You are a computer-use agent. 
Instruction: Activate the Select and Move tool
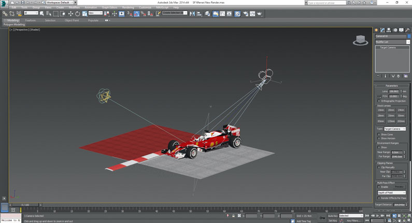pyautogui.click(x=70, y=13)
